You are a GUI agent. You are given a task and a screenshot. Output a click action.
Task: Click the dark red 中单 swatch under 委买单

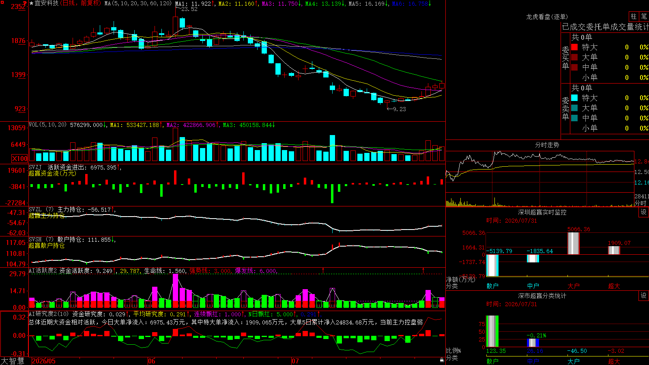pyautogui.click(x=574, y=67)
